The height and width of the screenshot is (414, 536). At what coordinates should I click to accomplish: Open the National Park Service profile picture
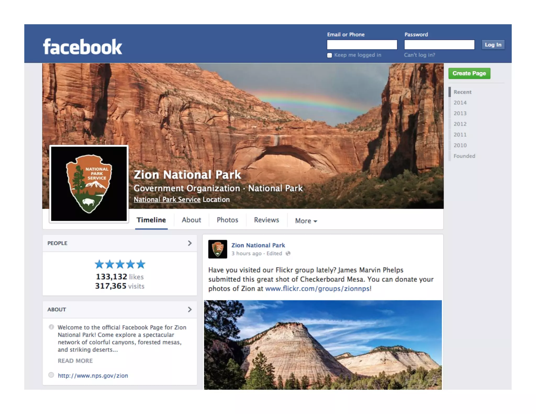89,184
